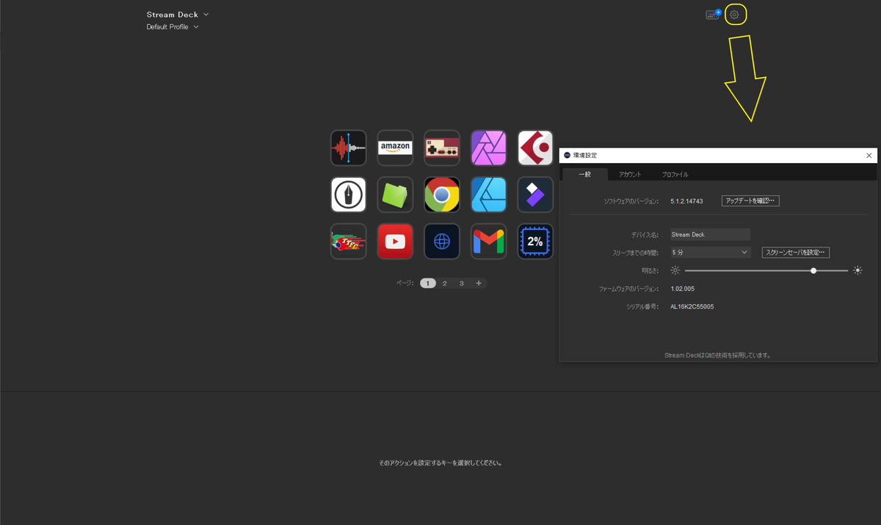
Task: Select the CPU 2% usage key
Action: [535, 242]
